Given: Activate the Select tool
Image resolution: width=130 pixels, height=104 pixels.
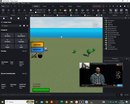Looking at the screenshot, I should point(3,11).
